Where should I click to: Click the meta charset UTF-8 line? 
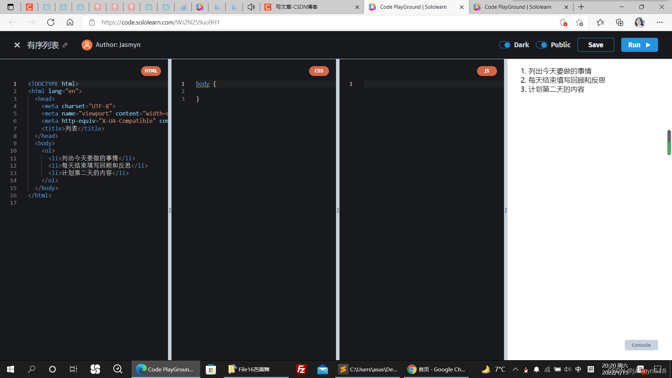[x=78, y=106]
